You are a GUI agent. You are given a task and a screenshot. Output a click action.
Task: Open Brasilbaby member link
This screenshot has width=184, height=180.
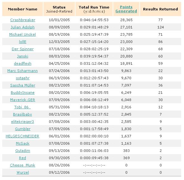23,114
